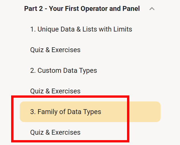
Task: Open Quiz & Exercises below Custom Data Types
Action: click(55, 91)
